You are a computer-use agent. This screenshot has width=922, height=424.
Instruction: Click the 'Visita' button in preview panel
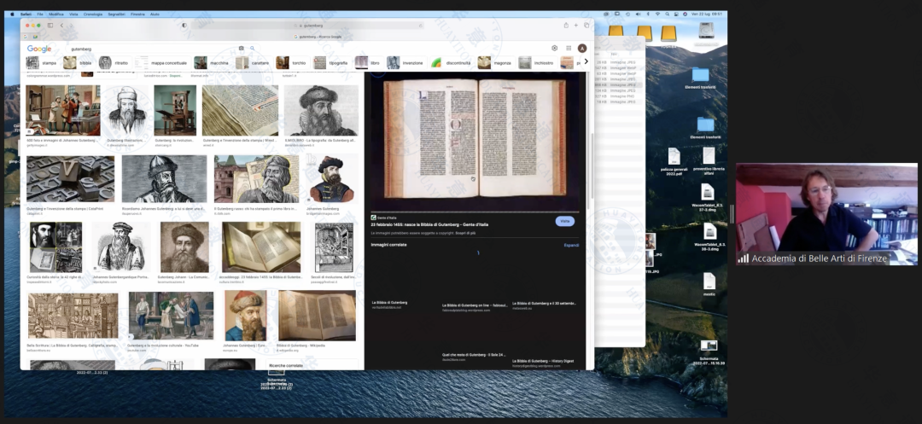(x=564, y=221)
